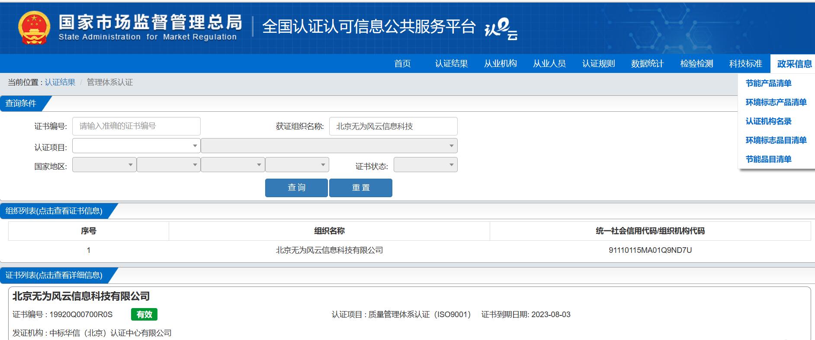
Task: Open the second 国家地区 dropdown
Action: (x=169, y=165)
